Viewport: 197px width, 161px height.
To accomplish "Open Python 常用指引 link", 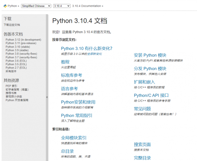I will (x=77, y=116).
